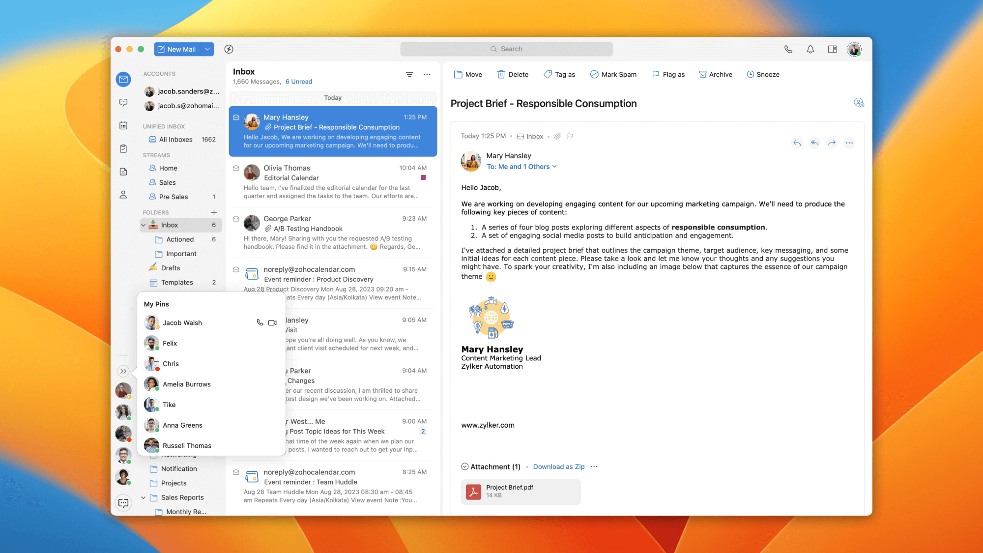Collapse the Inbox folder chevron
The height and width of the screenshot is (553, 983).
tap(144, 225)
